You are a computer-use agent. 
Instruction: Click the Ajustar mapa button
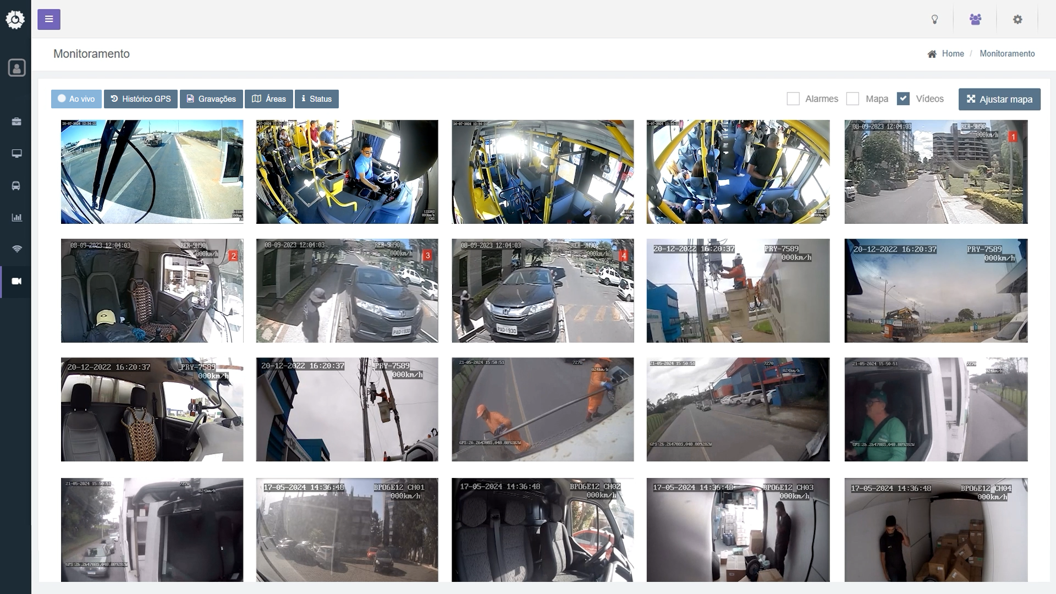pos(999,100)
